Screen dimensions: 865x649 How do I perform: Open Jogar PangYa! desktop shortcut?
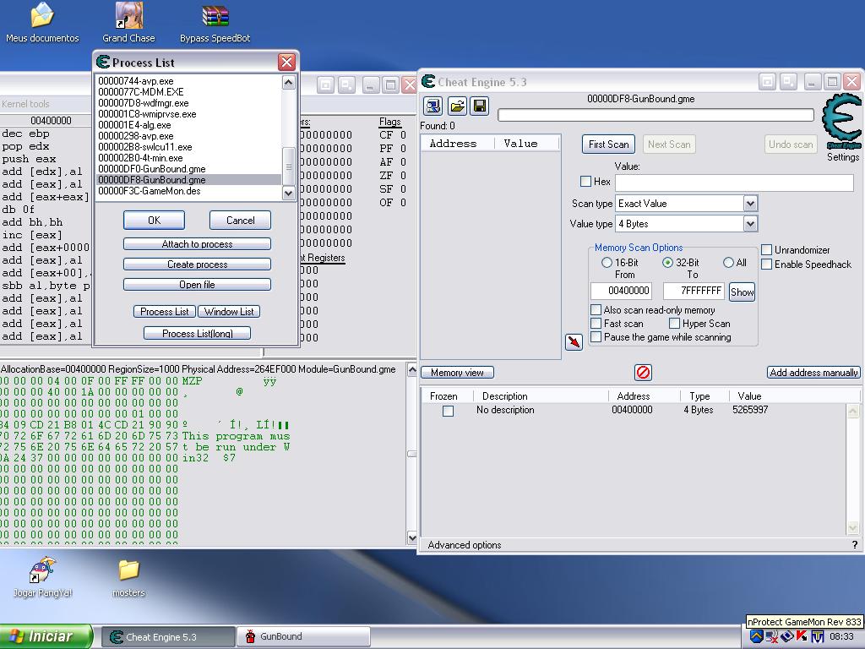coord(42,577)
